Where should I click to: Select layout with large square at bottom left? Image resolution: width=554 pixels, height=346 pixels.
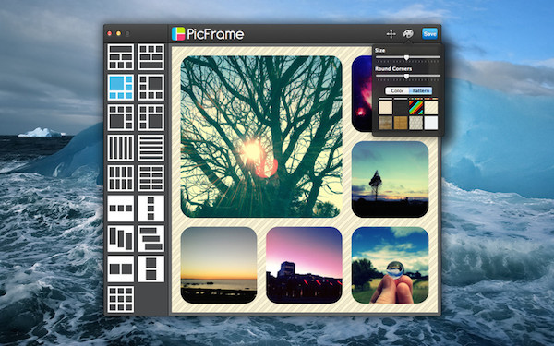[x=120, y=117]
